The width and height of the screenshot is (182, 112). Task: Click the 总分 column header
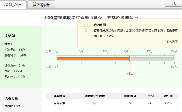151,96
